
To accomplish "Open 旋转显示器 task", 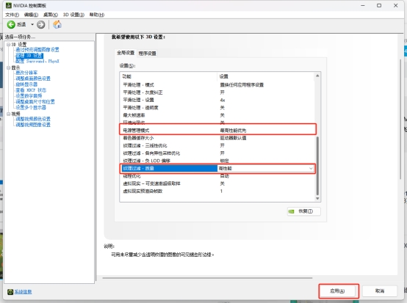I will (26, 84).
